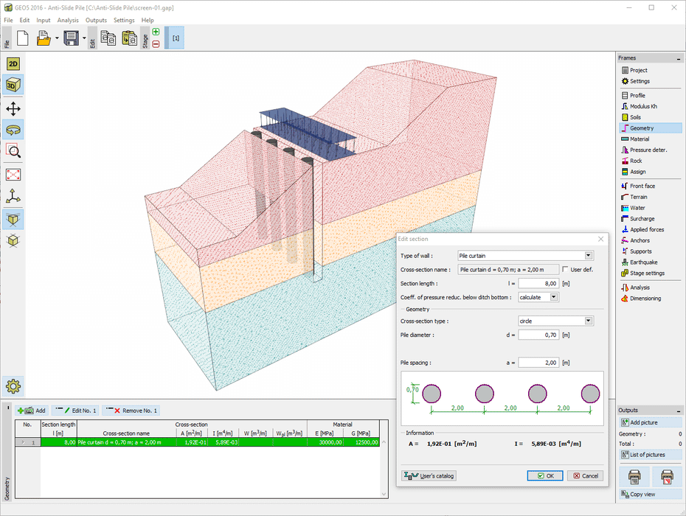Image resolution: width=686 pixels, height=516 pixels.
Task: Confirm section with OK button
Action: (545, 476)
